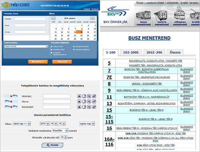Select highlighted date 15 in calendar
The height and width of the screenshot is (152, 200).
pyautogui.click(x=79, y=32)
